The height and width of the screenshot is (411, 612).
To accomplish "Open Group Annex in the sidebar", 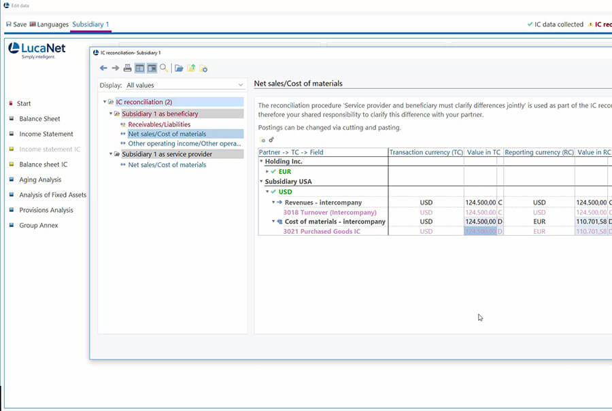I will point(39,225).
